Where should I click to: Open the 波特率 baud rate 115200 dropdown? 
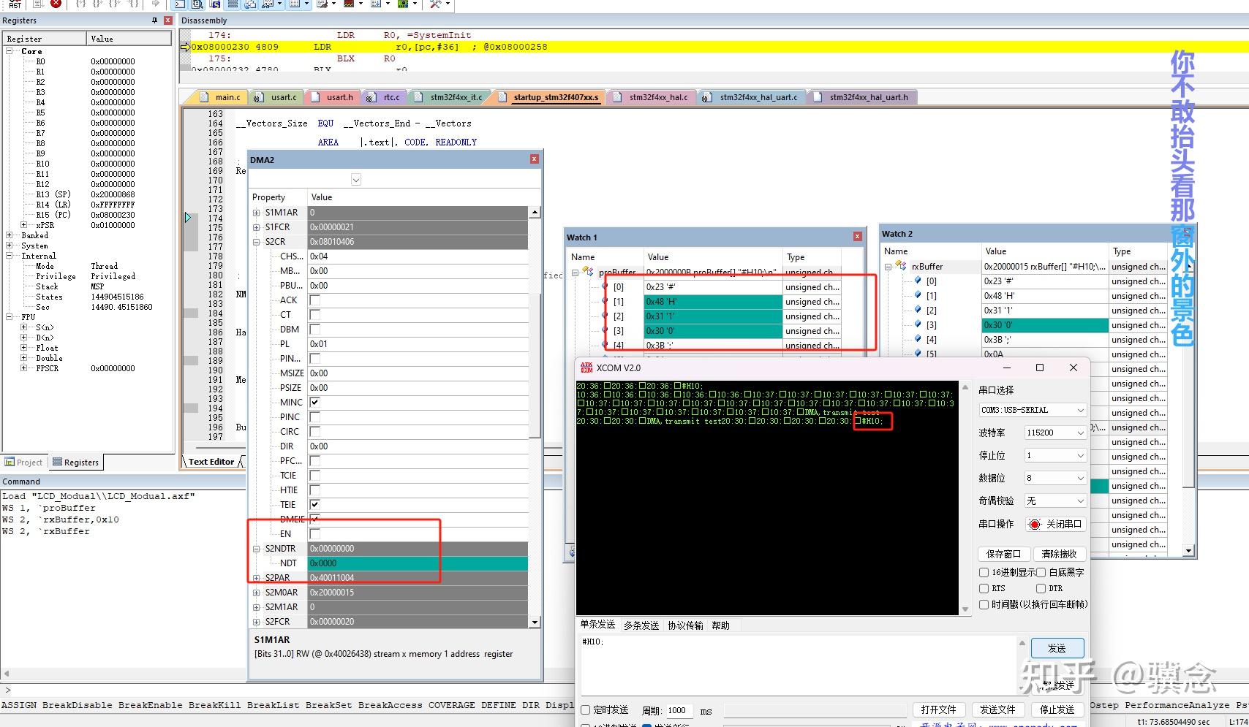pos(1054,433)
